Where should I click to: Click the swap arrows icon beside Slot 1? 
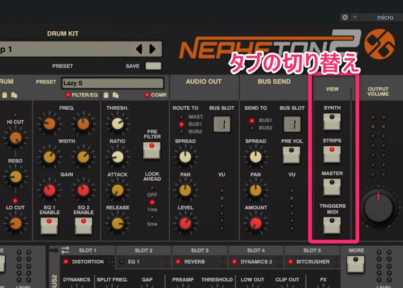point(65,250)
